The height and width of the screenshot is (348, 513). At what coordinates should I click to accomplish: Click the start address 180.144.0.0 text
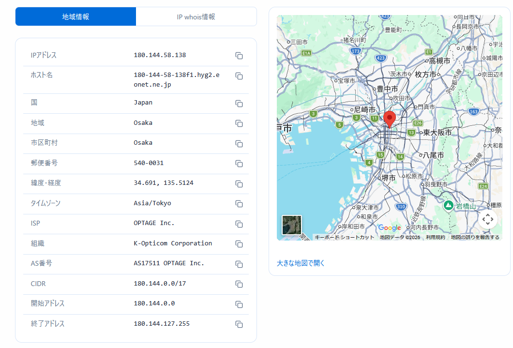pos(154,303)
